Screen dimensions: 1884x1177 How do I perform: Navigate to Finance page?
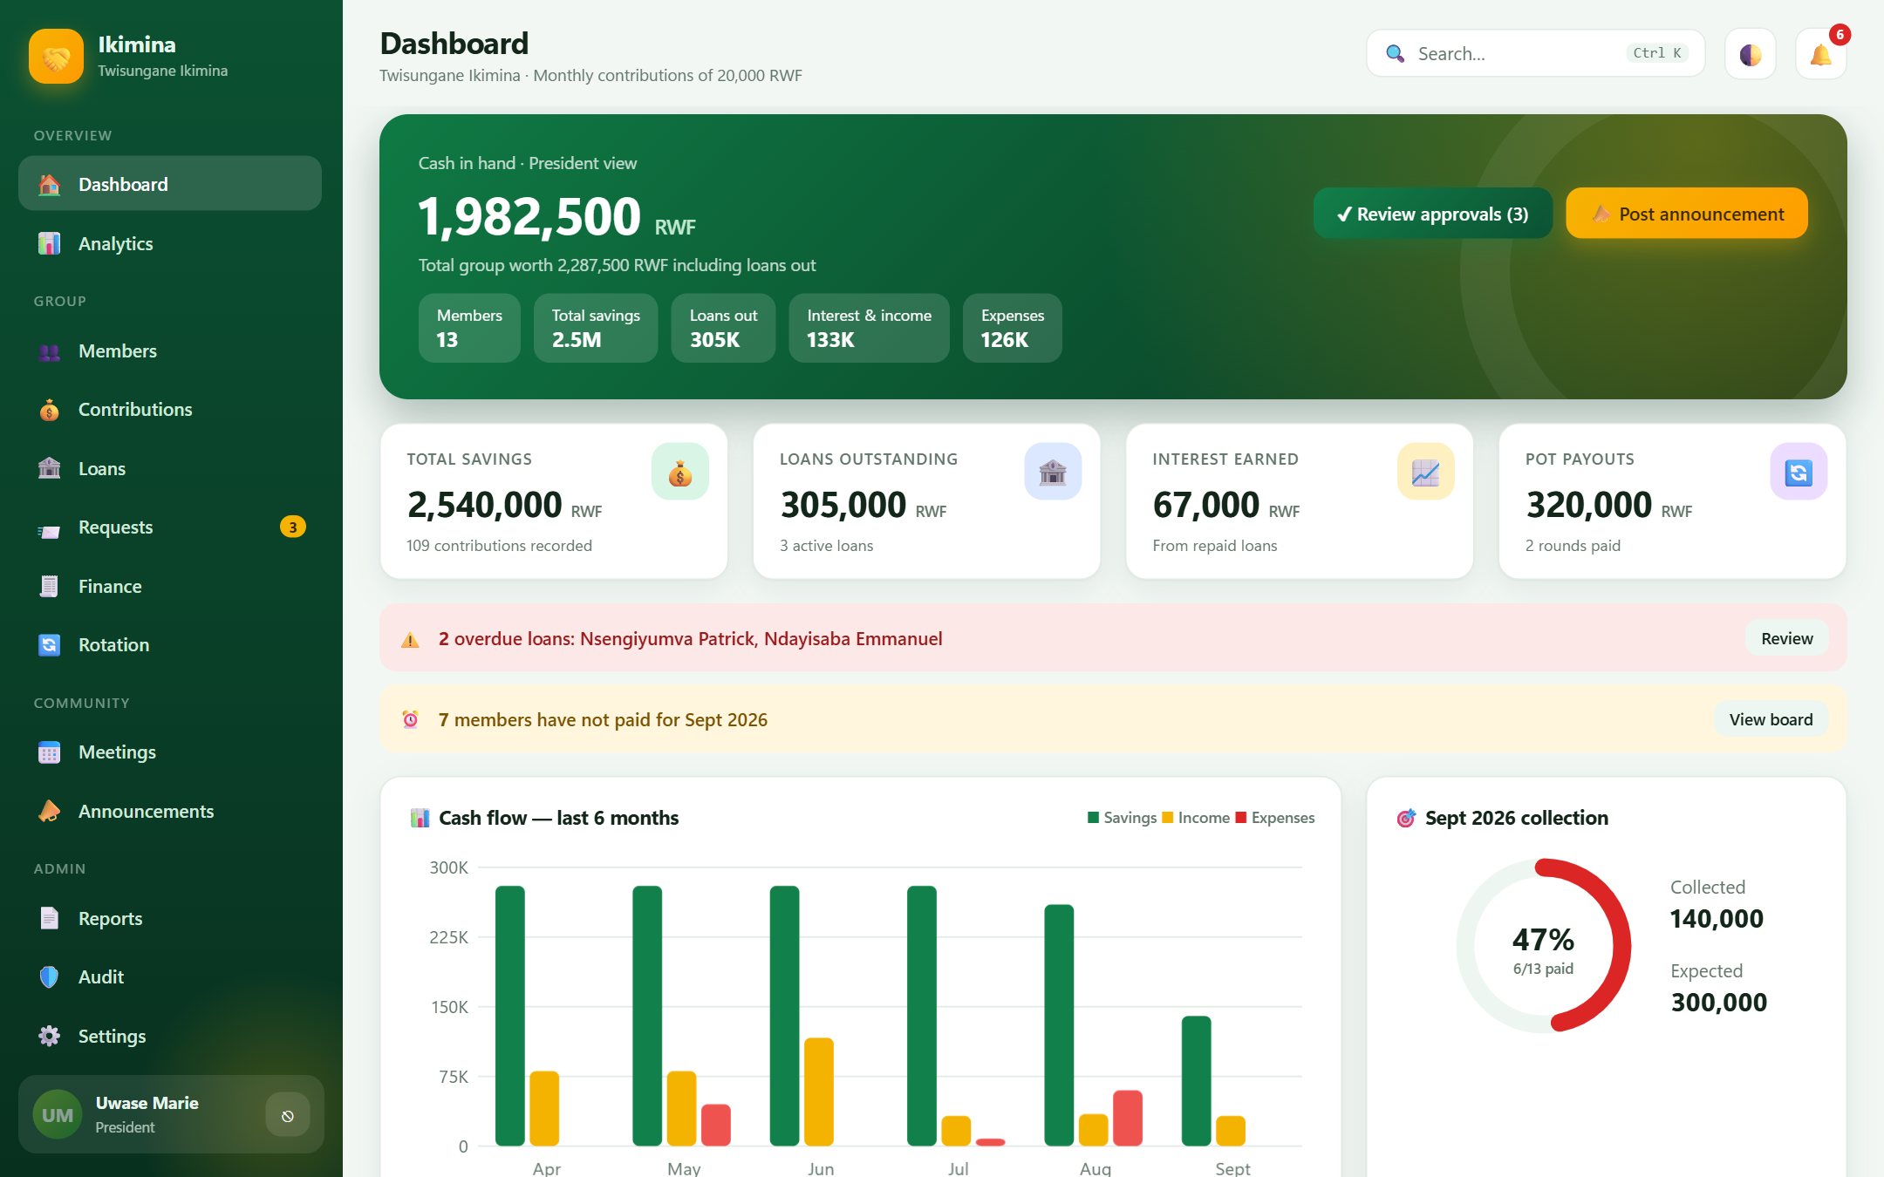click(170, 586)
